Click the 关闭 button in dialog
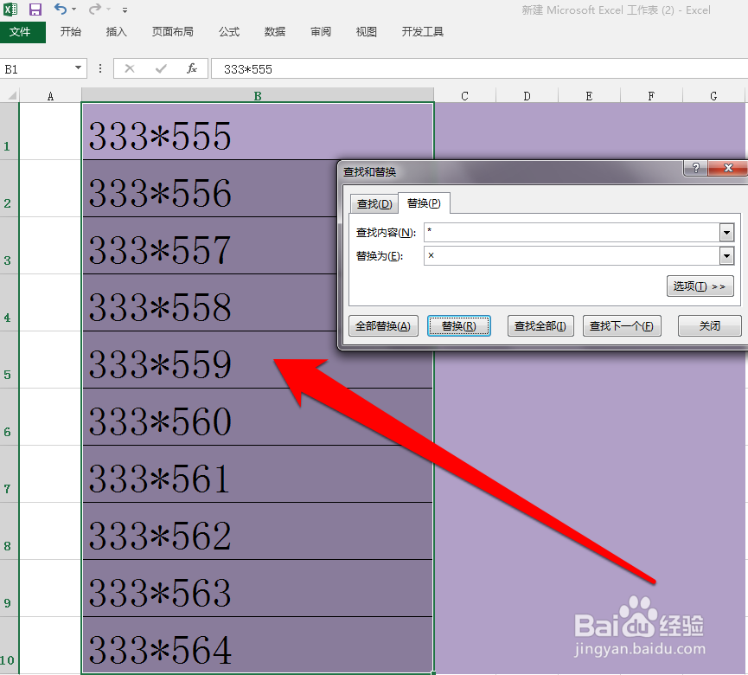The image size is (748, 675). [709, 326]
